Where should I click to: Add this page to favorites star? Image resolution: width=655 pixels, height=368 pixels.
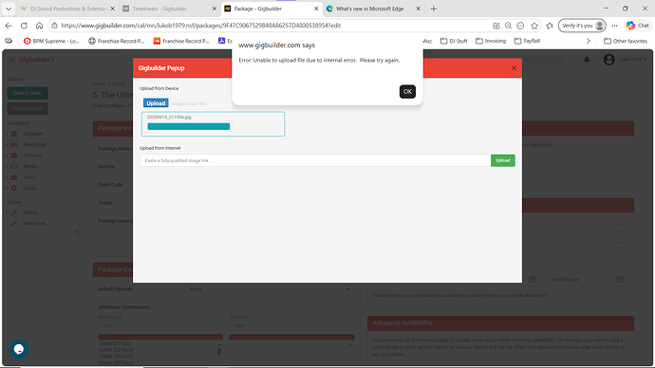[x=534, y=26]
